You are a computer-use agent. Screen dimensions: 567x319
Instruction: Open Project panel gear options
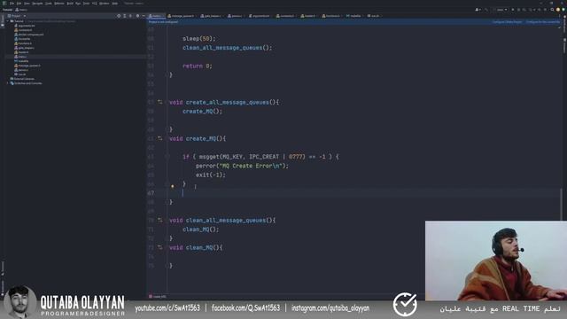tap(137, 16)
